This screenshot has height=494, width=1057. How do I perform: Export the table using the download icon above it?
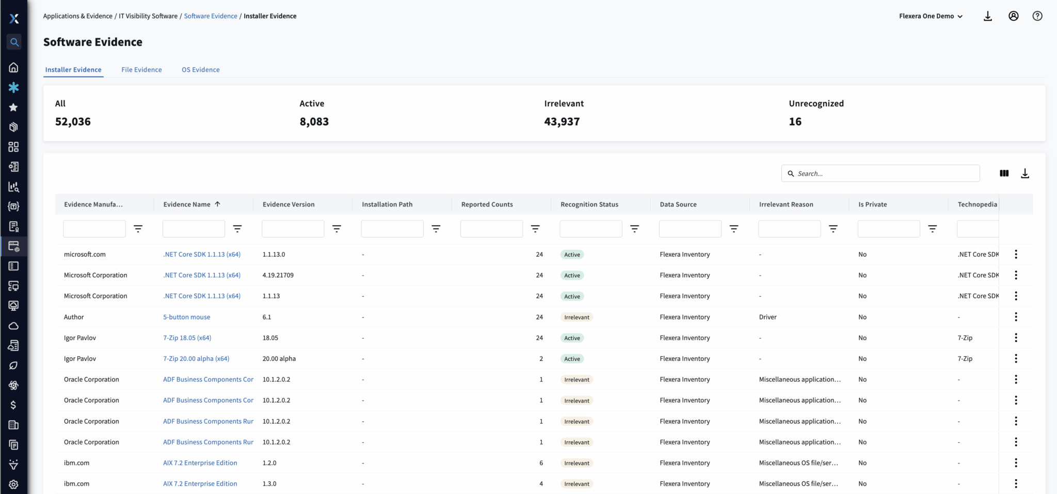pyautogui.click(x=1025, y=173)
